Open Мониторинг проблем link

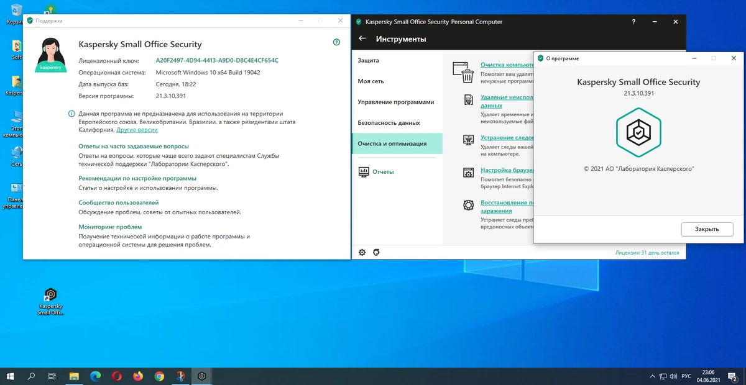(110, 227)
